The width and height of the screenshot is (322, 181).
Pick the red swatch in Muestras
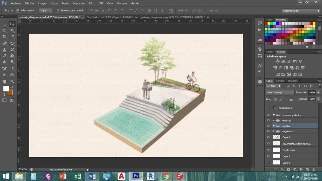click(266, 24)
